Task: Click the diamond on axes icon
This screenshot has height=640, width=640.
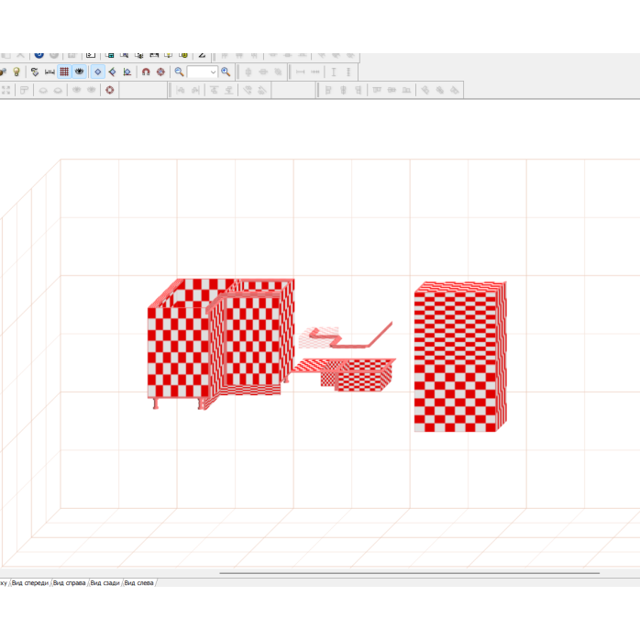Action: [x=127, y=72]
